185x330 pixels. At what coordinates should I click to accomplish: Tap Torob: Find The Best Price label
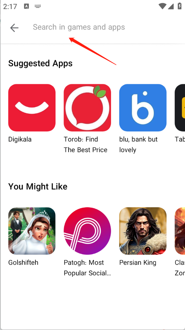(x=85, y=145)
